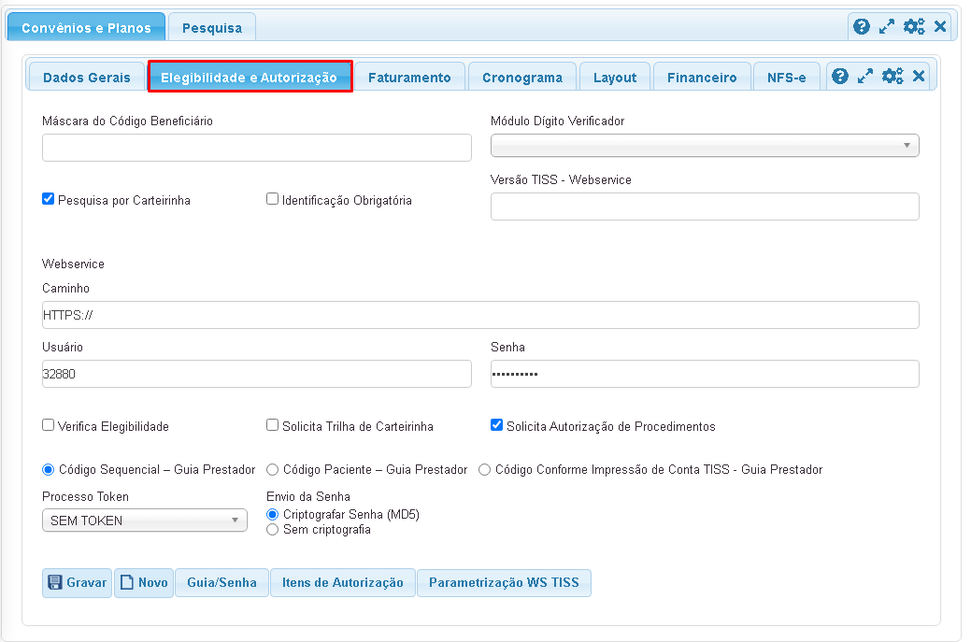Viewport: 971px width, 642px height.
Task: Click the help icon in outer panel header
Action: pyautogui.click(x=862, y=27)
